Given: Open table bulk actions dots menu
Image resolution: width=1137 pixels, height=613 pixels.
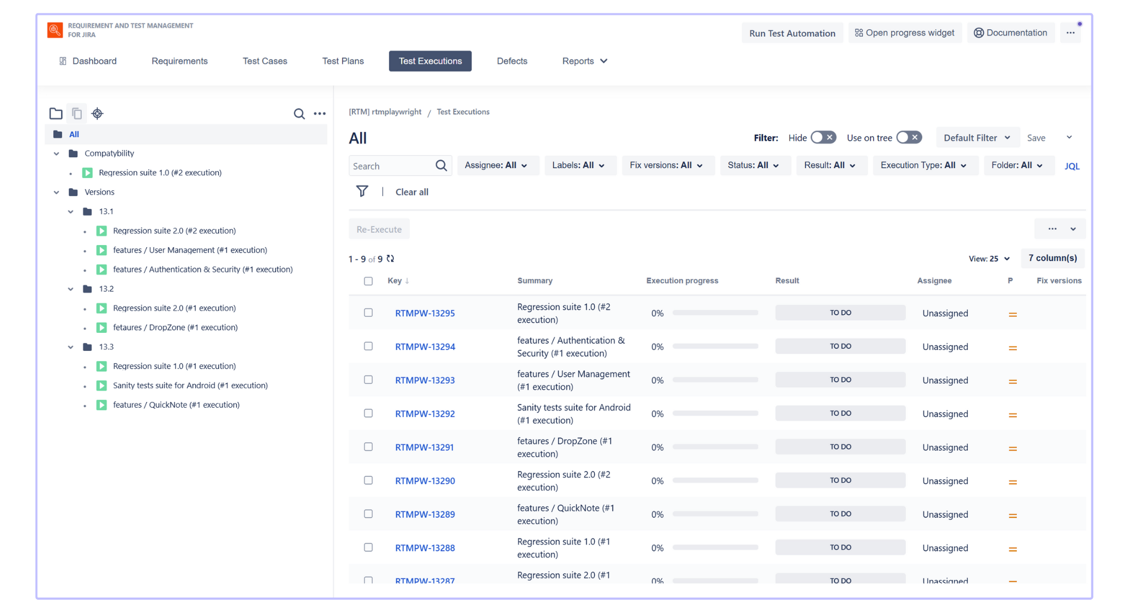Looking at the screenshot, I should (x=1052, y=229).
